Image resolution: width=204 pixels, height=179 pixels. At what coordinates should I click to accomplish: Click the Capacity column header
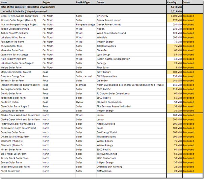pos(175,2)
